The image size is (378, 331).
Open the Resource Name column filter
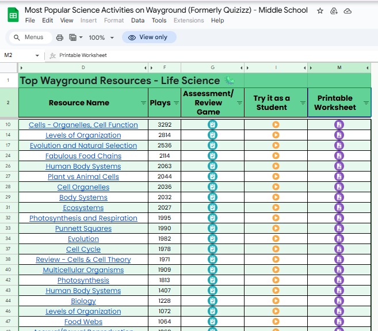tap(143, 103)
